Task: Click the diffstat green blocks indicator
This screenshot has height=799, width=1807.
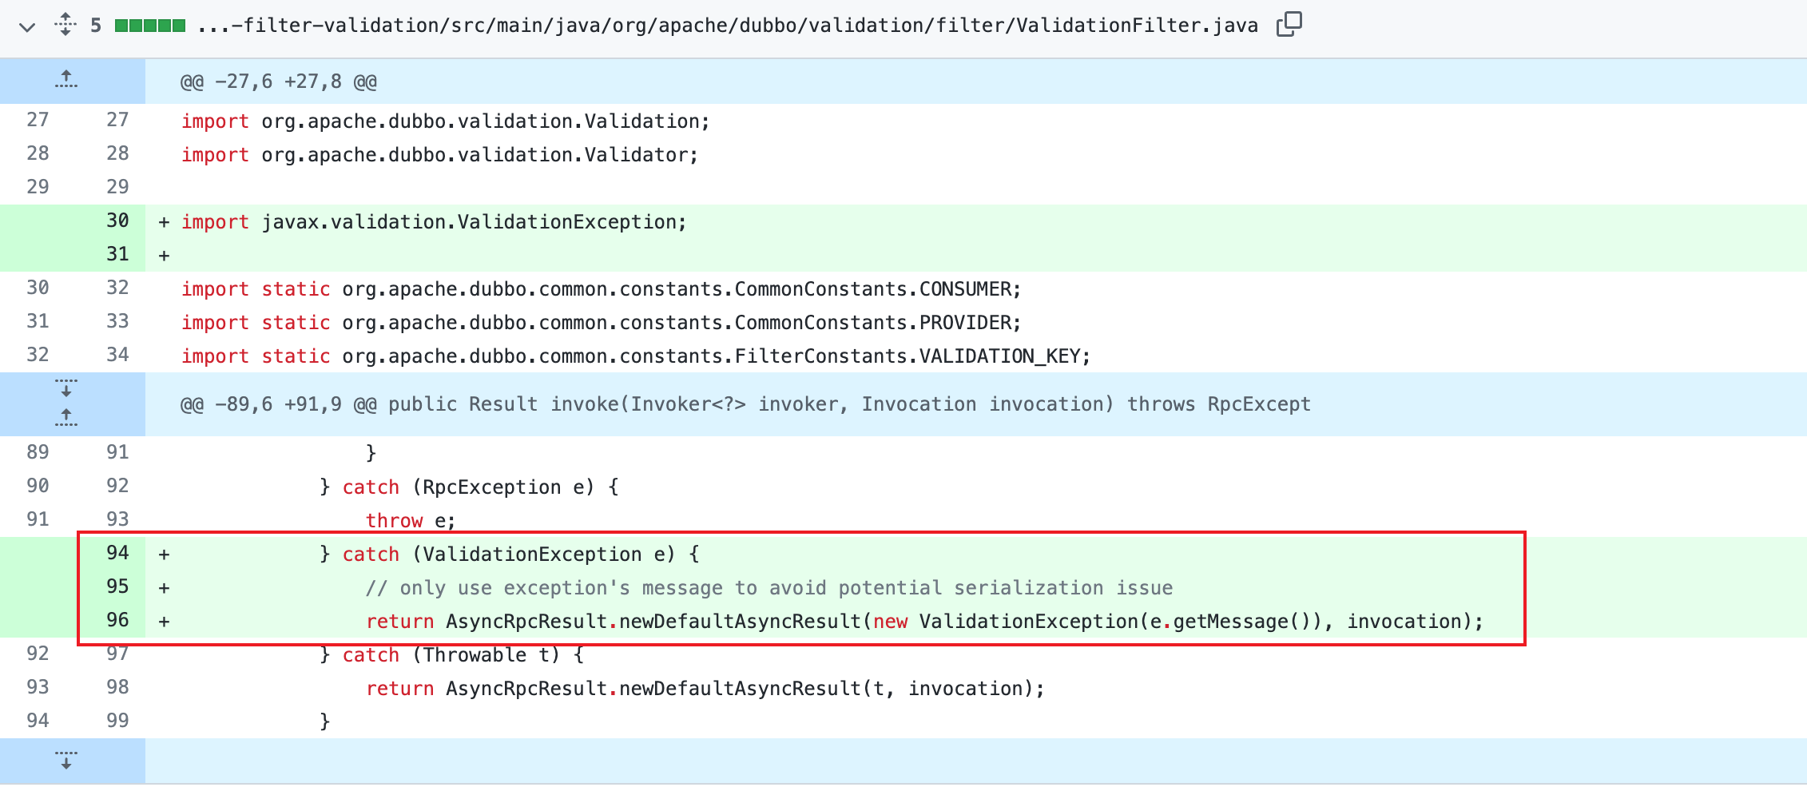Action: [x=150, y=26]
